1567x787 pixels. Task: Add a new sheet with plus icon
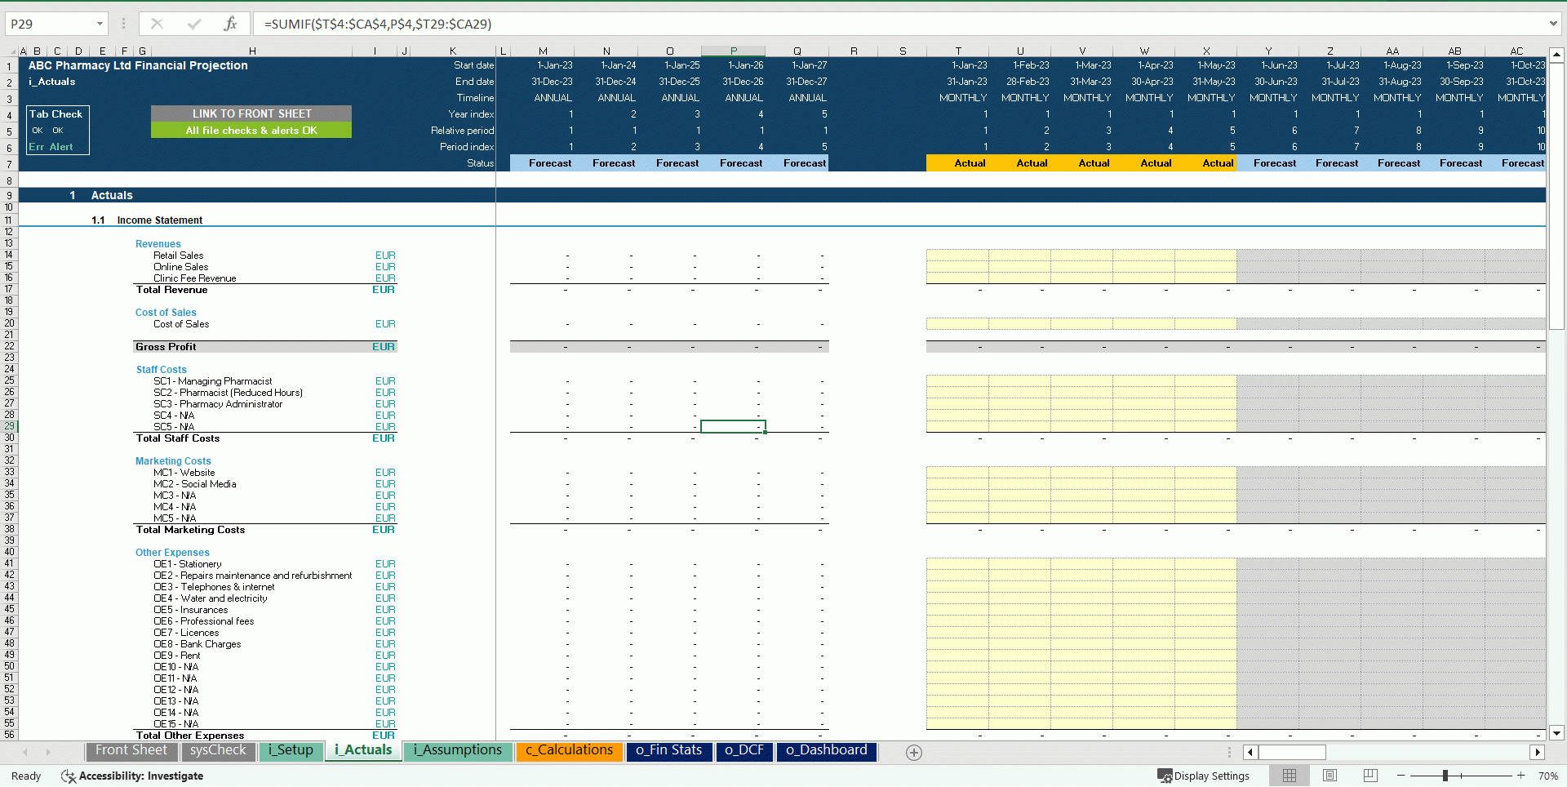point(914,753)
